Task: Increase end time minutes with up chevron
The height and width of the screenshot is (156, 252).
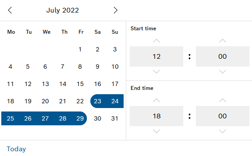Action: tap(223, 100)
